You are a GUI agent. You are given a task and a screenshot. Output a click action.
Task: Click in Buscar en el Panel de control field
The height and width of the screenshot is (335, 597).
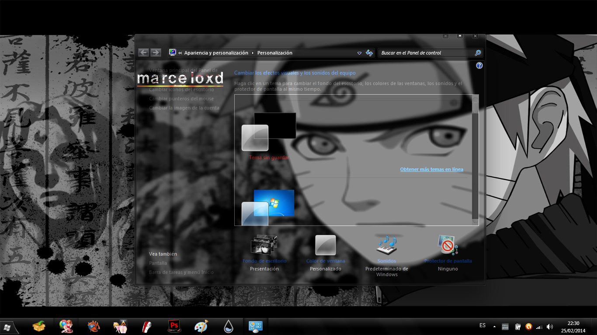click(426, 53)
